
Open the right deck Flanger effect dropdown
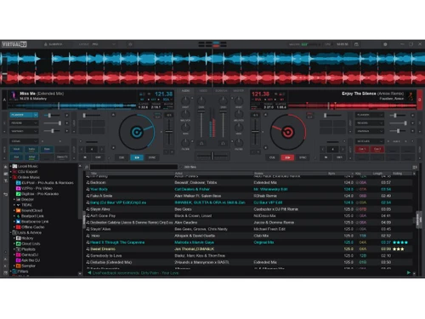382,115
